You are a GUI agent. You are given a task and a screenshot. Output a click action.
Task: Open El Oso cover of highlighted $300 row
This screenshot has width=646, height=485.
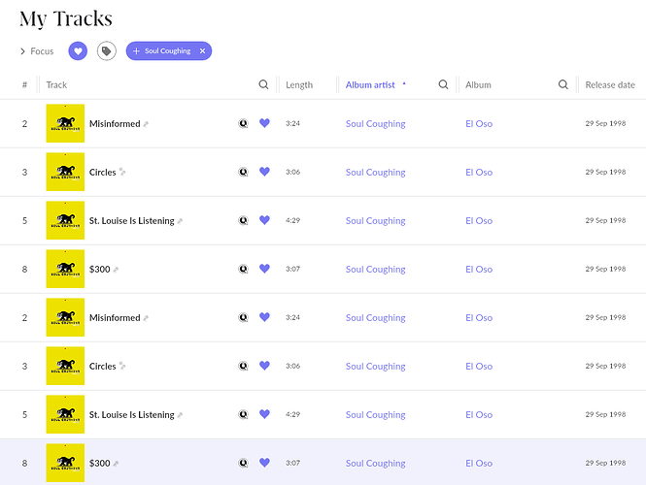pyautogui.click(x=65, y=463)
